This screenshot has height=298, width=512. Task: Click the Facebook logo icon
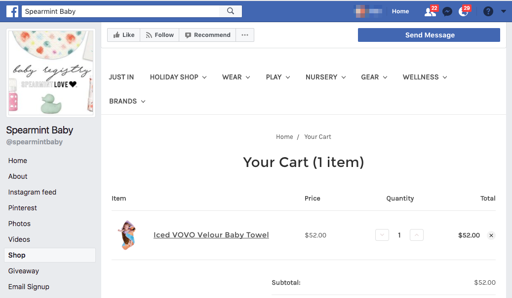12,11
